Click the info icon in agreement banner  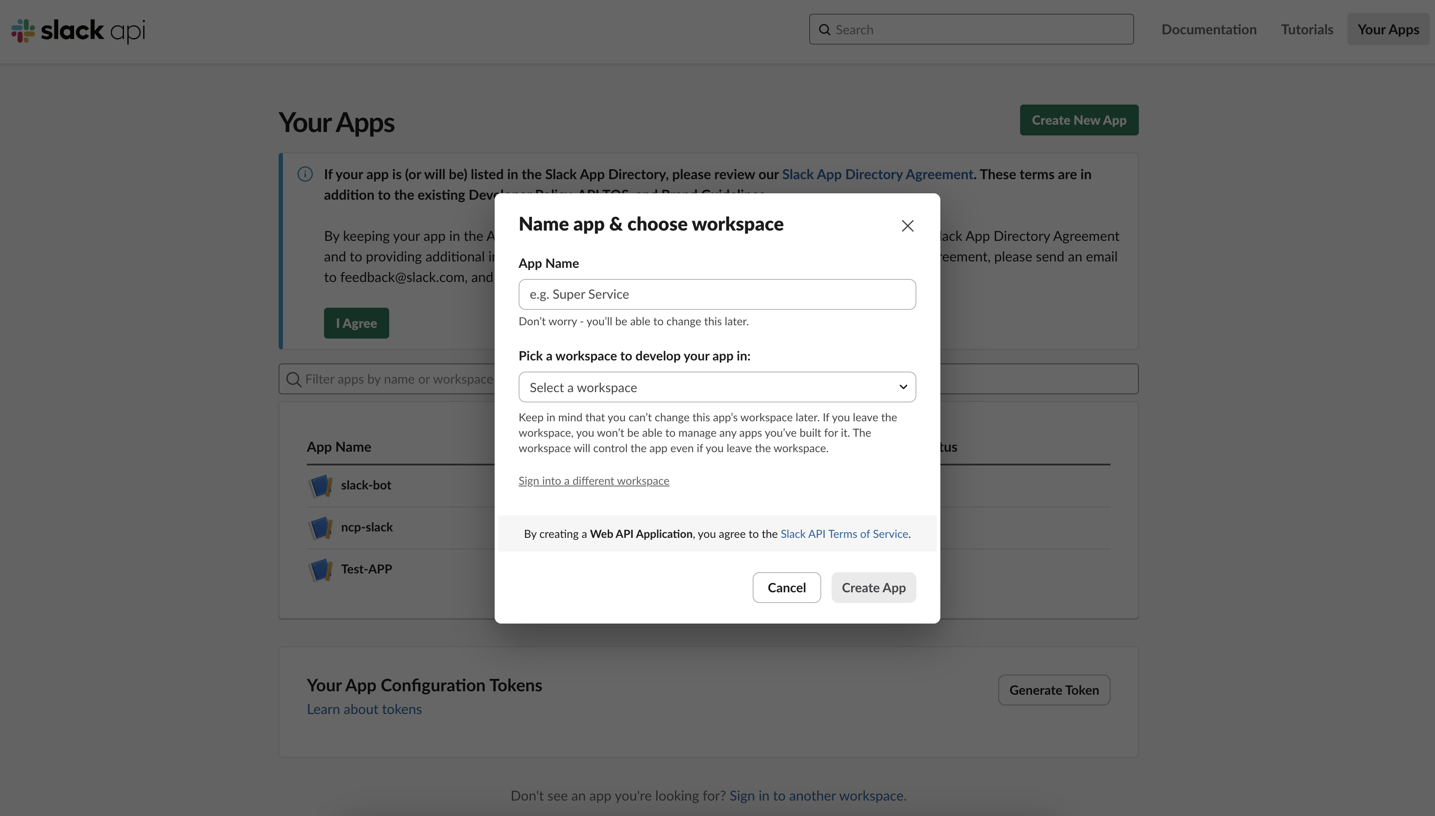pos(305,174)
